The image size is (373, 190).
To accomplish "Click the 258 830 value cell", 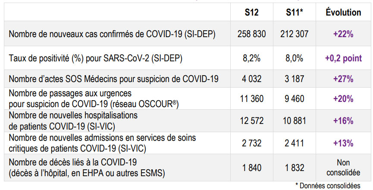I will [251, 34].
